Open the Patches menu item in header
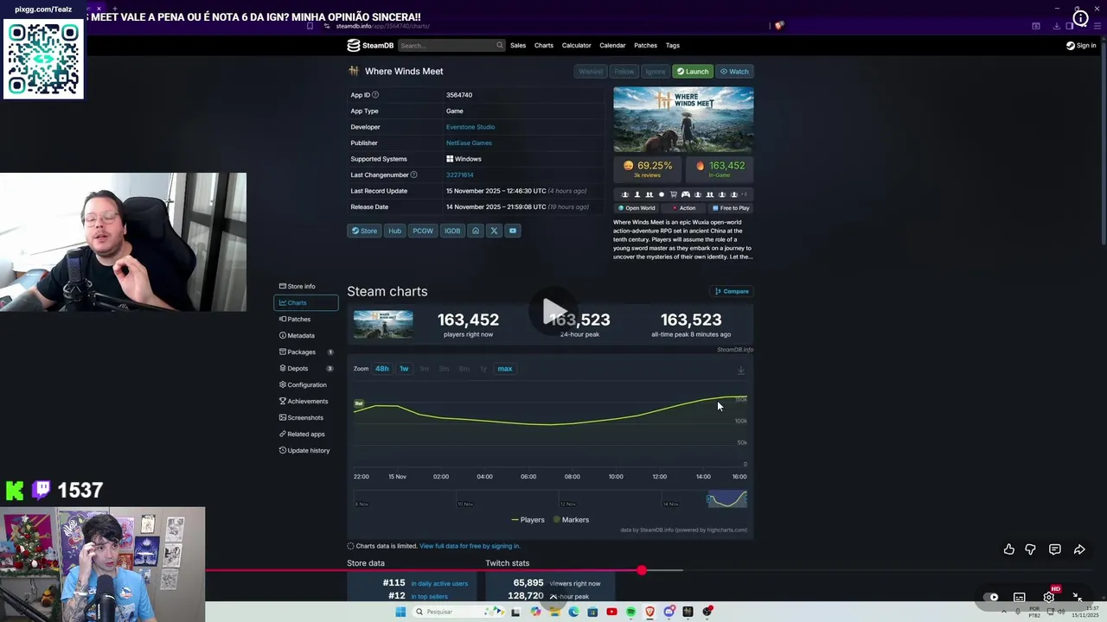 click(x=645, y=46)
